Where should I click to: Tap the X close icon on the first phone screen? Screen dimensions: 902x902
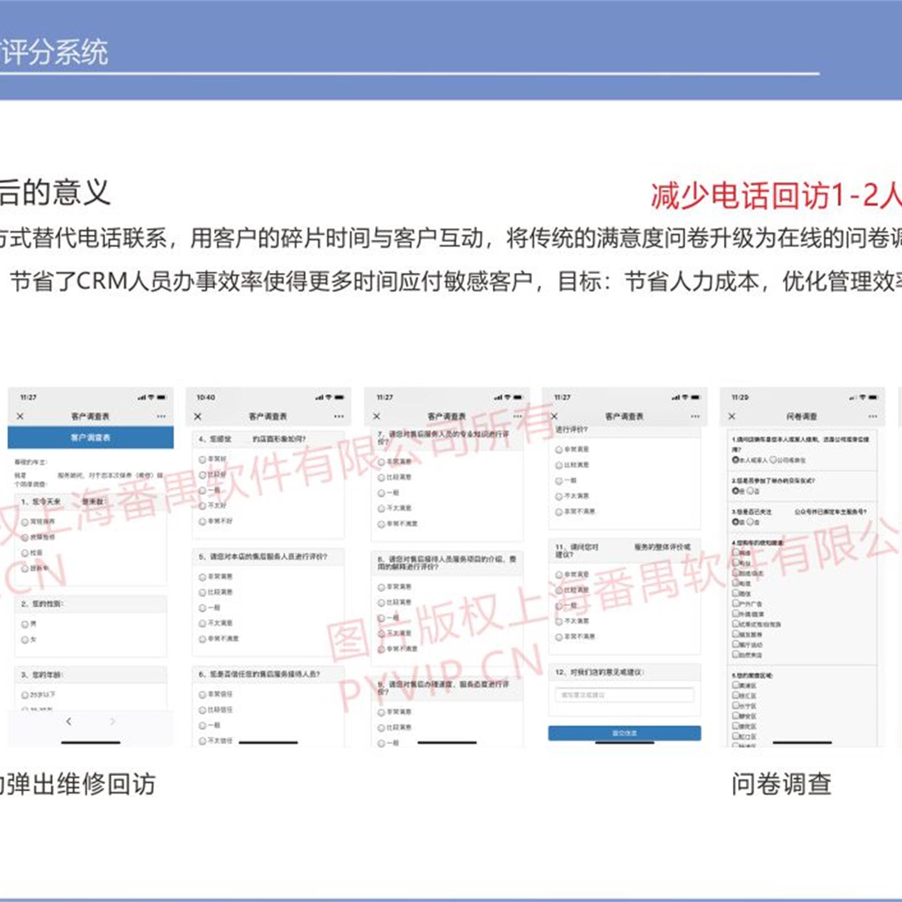[20, 416]
